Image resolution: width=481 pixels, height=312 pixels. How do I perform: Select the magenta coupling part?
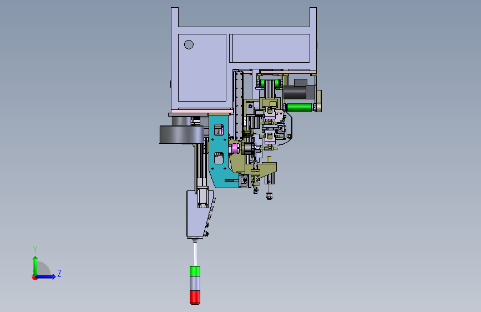tap(235, 148)
